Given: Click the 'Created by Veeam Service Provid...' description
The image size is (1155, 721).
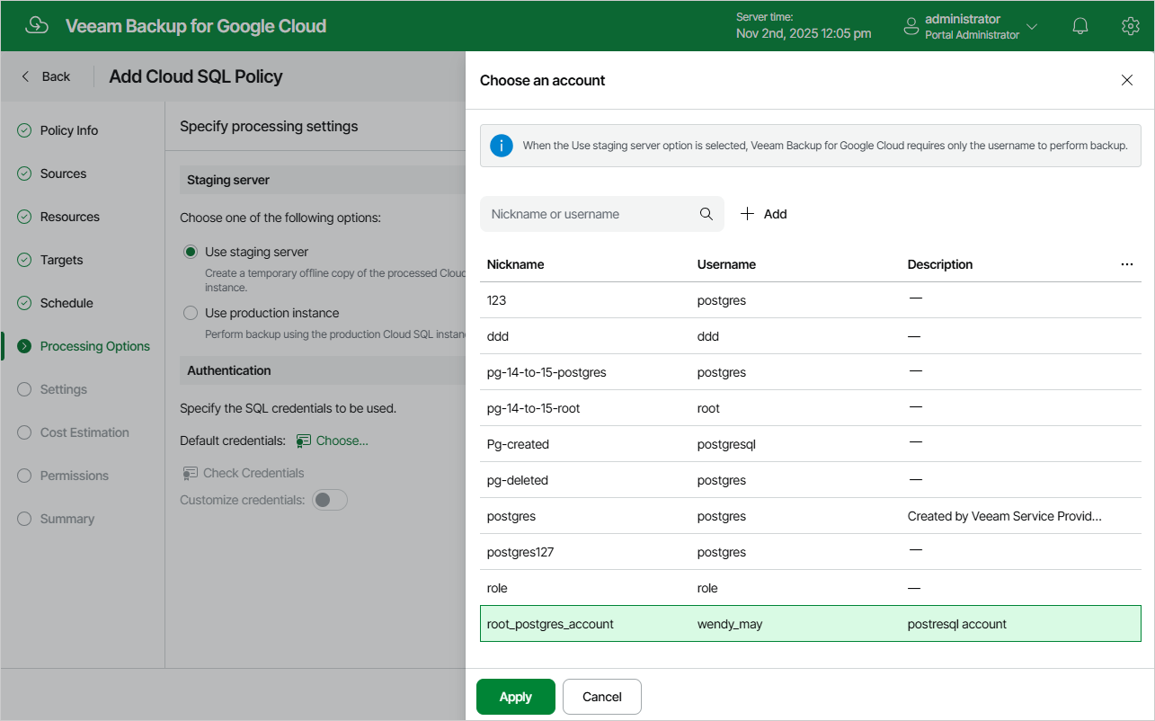Looking at the screenshot, I should point(1005,516).
